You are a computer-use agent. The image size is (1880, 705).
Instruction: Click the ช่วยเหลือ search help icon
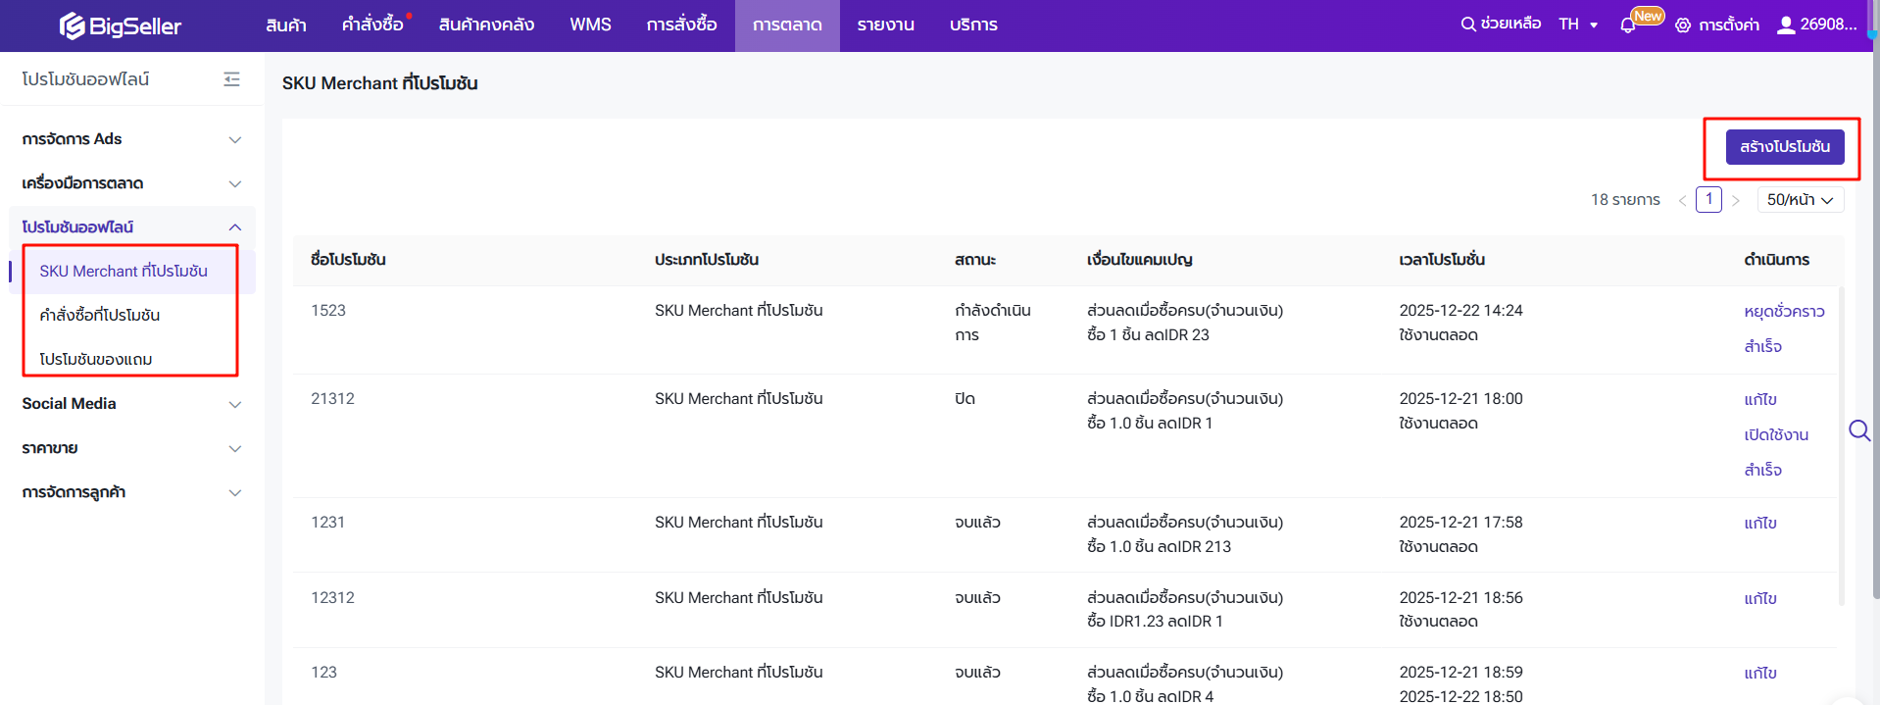(x=1467, y=25)
